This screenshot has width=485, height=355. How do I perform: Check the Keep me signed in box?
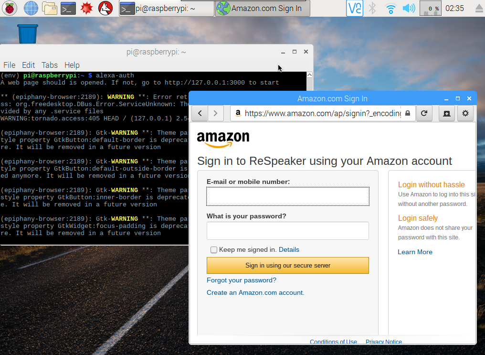click(x=214, y=250)
